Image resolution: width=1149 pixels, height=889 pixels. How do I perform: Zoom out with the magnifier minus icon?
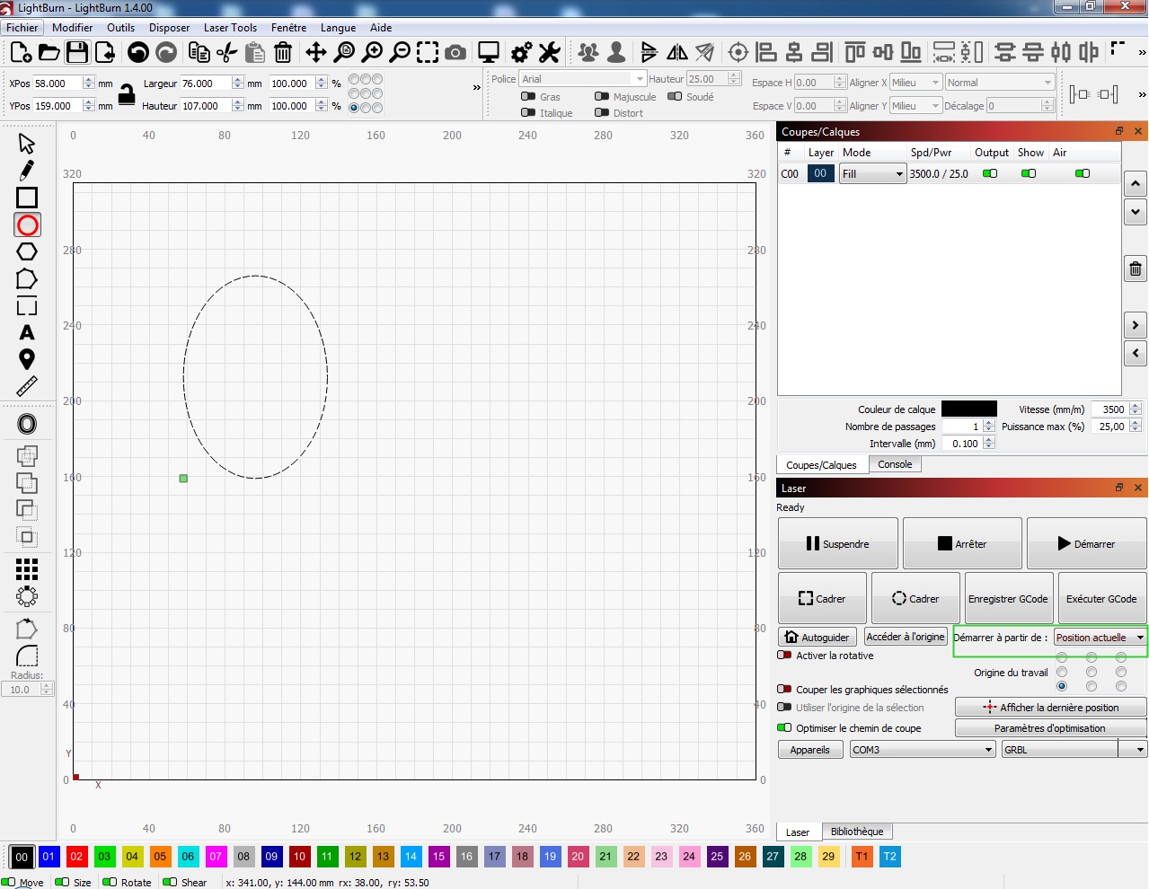coord(400,52)
